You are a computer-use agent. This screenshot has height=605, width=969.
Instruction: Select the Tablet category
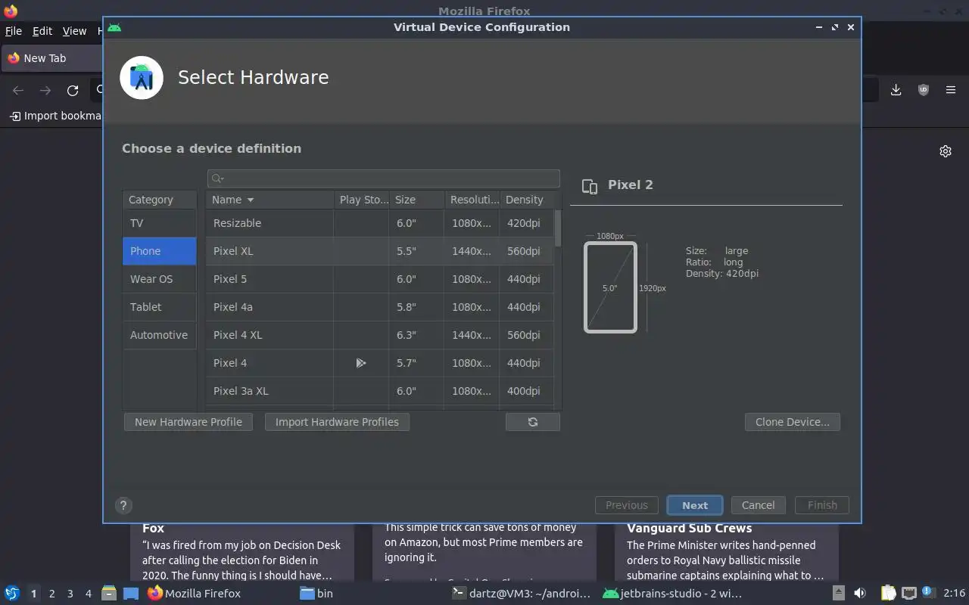tap(160, 307)
